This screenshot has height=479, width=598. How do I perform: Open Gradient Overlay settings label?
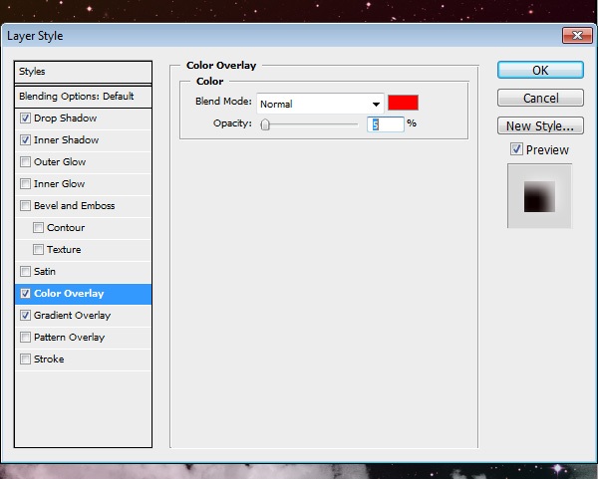73,316
